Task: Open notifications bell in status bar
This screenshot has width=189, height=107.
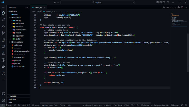Action: click(186, 105)
